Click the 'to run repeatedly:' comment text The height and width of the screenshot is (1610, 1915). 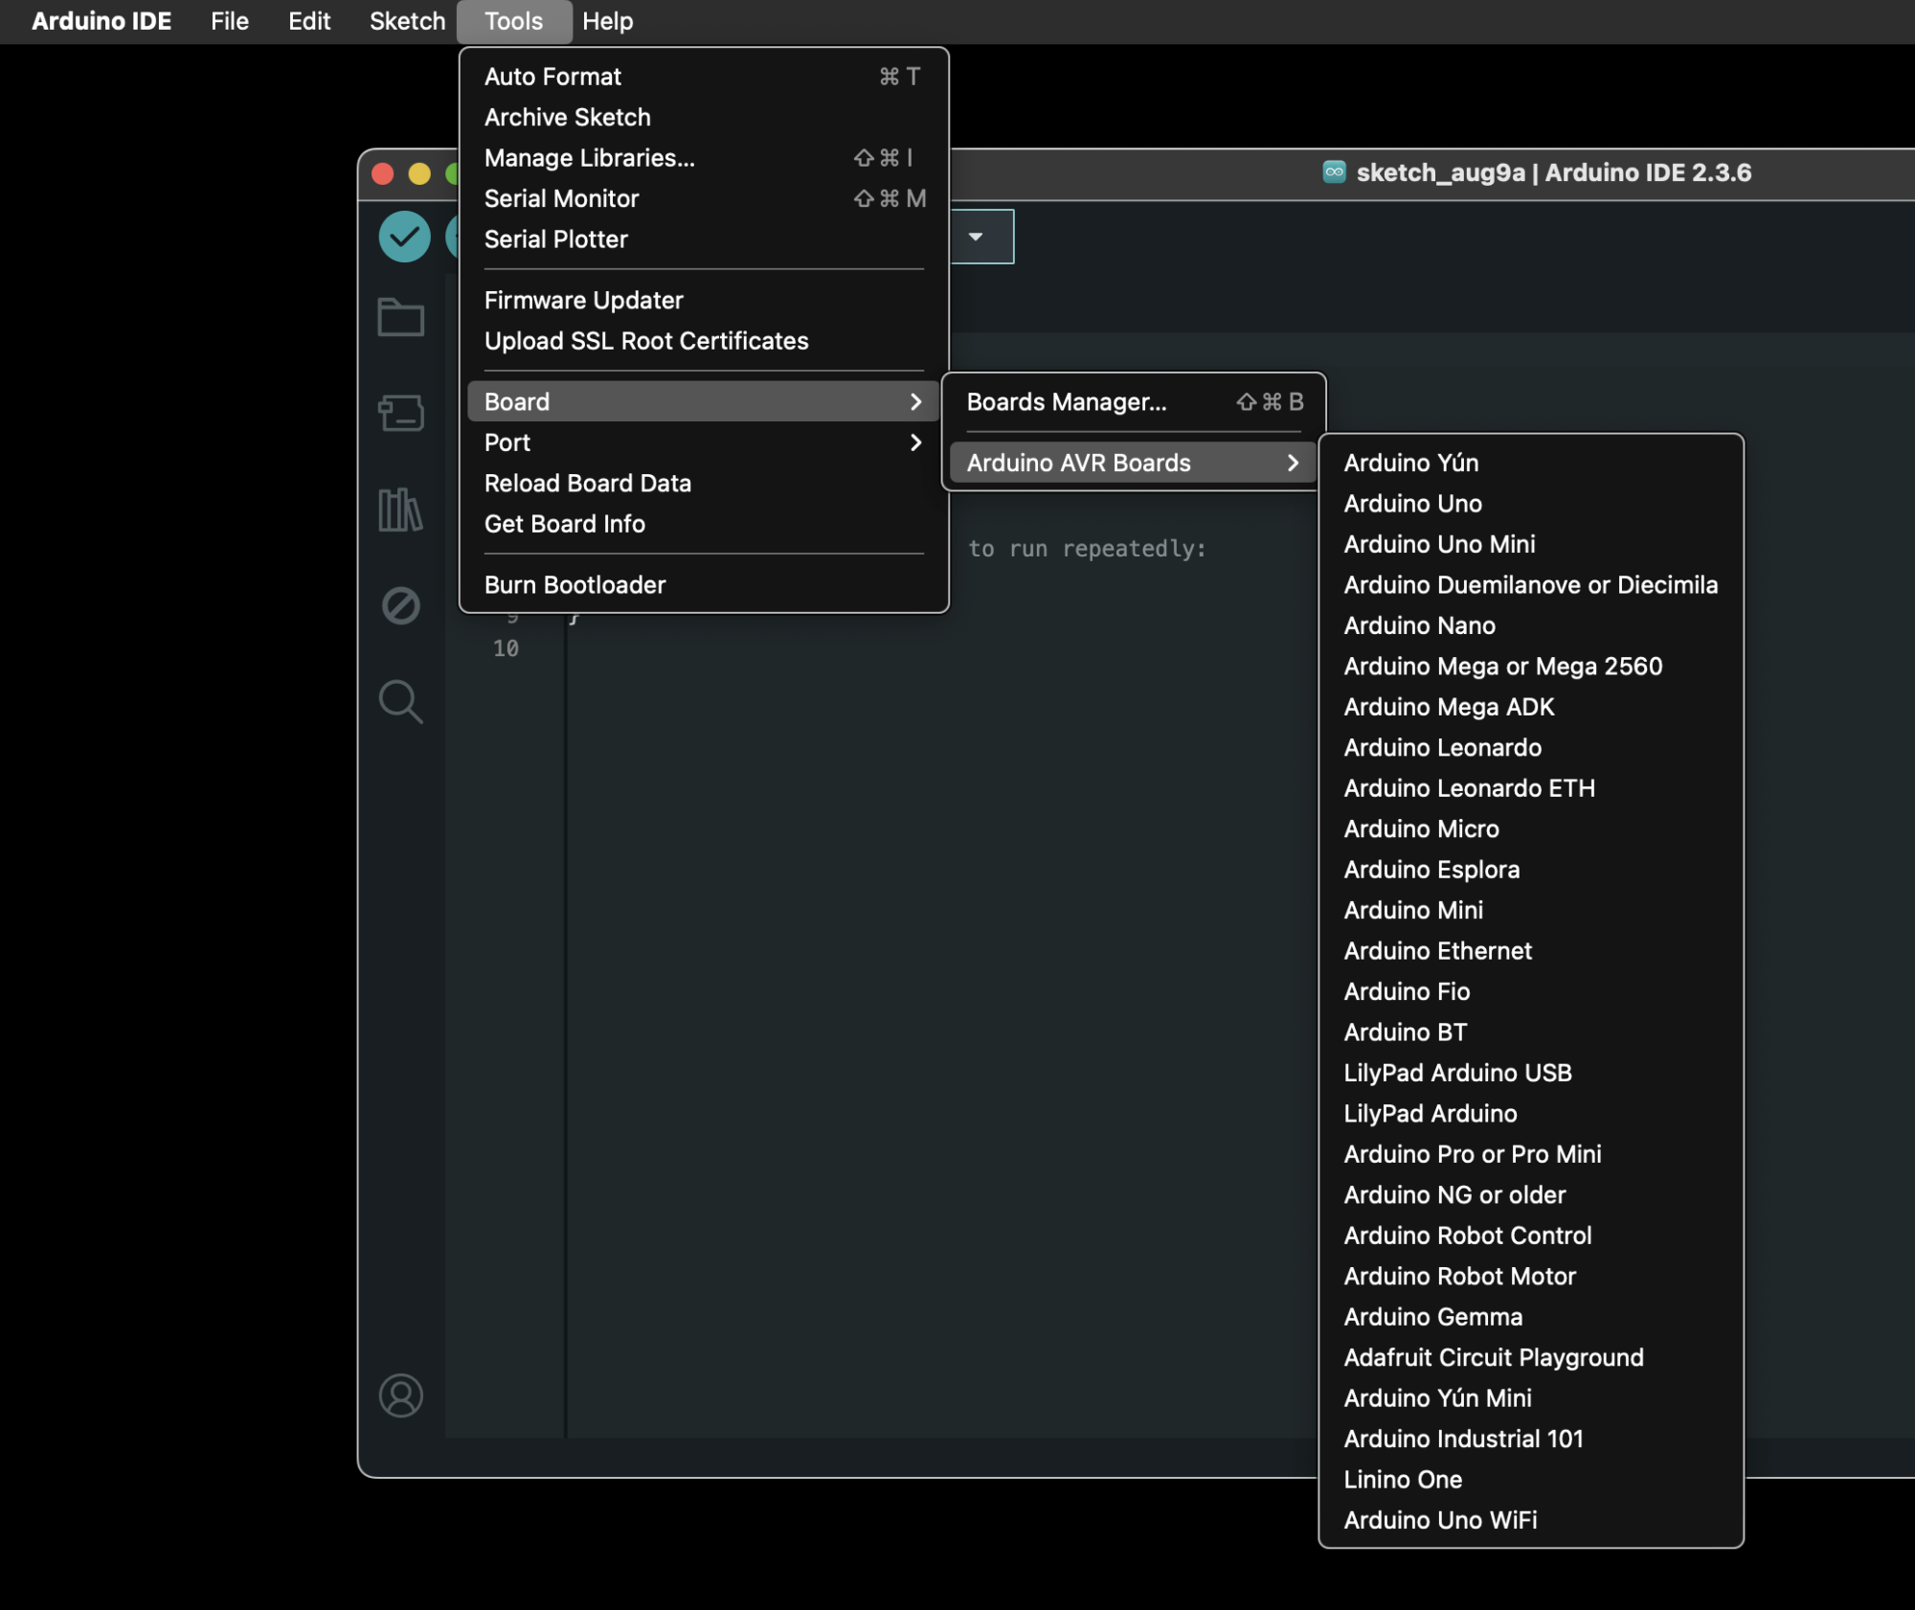tap(1087, 549)
